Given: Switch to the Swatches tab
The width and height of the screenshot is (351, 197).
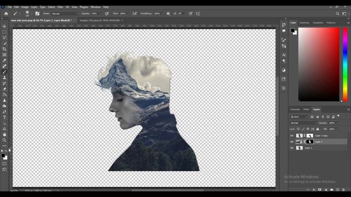Looking at the screenshot, I should tap(304, 23).
